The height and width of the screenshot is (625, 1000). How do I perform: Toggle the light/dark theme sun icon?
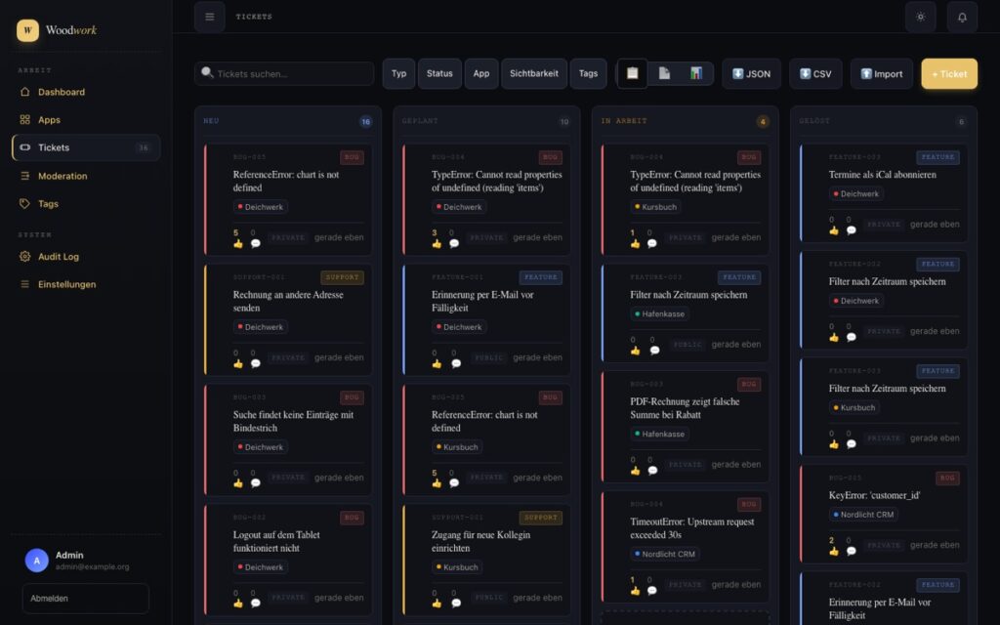pyautogui.click(x=920, y=17)
